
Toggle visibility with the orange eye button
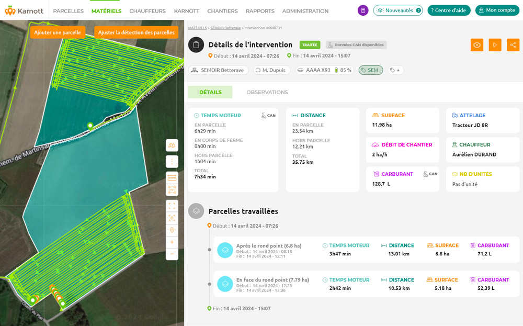coord(476,45)
